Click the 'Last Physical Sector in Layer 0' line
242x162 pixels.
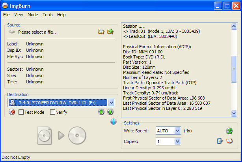point(162,108)
